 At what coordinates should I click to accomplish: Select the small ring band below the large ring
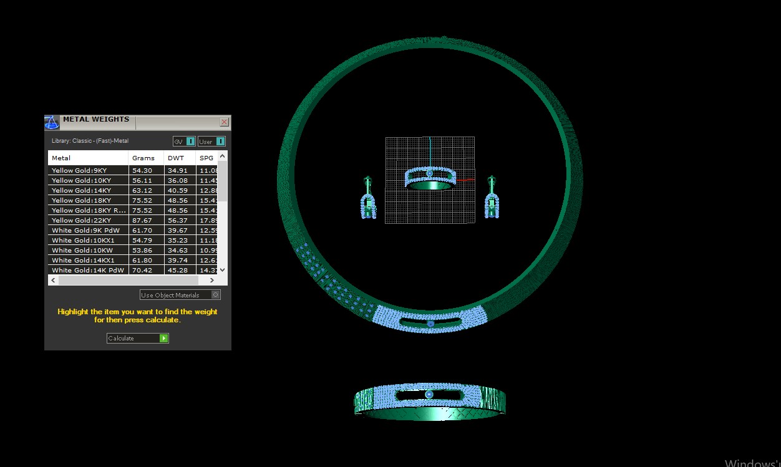pos(430,402)
